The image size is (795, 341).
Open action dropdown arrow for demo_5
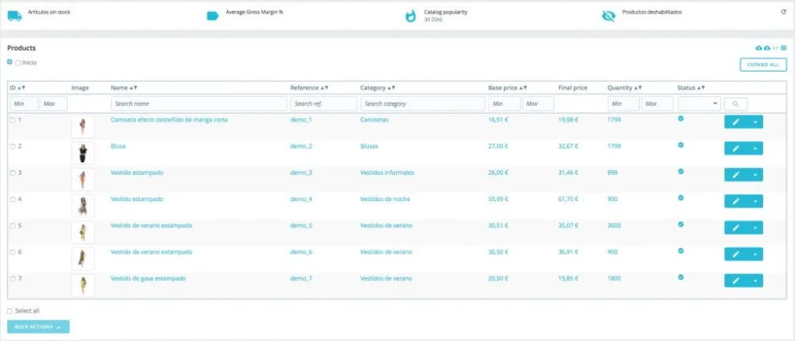point(755,227)
